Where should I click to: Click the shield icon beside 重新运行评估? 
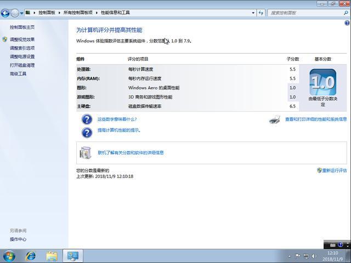319,170
